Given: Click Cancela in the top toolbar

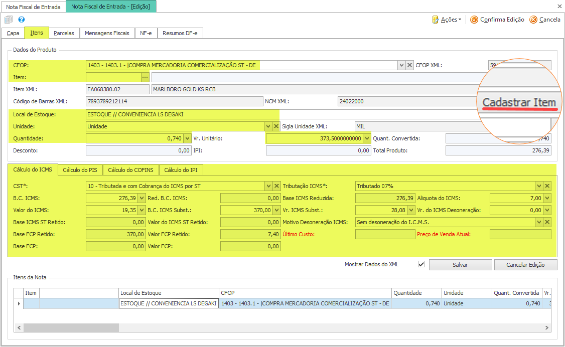Looking at the screenshot, I should click(545, 20).
